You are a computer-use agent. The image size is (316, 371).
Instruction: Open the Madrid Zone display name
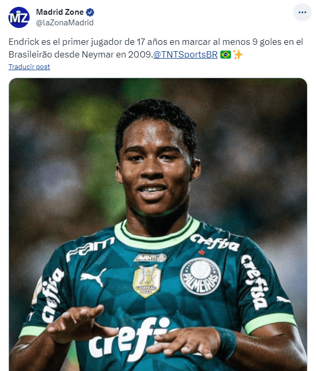click(60, 12)
